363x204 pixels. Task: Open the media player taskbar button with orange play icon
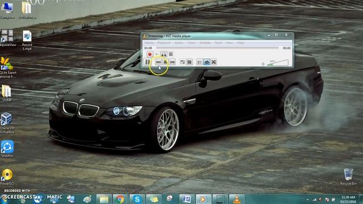(x=203, y=199)
